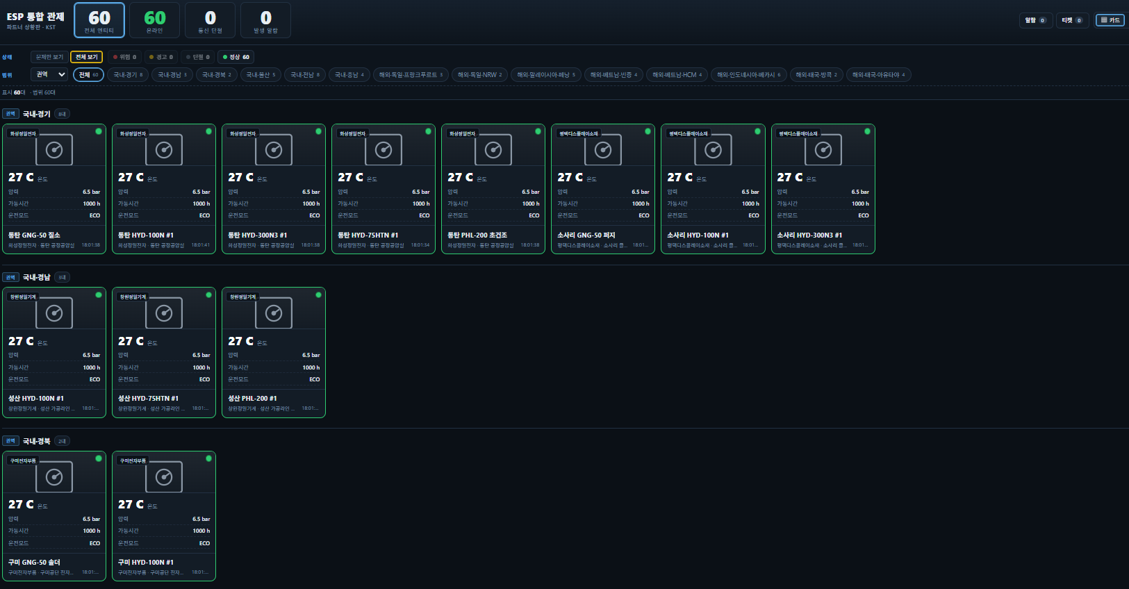Collapse the 국내-경기 region group header
The width and height of the screenshot is (1129, 589).
36,114
